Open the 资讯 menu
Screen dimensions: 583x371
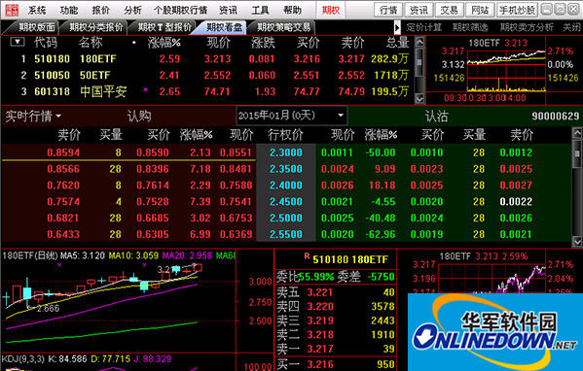point(228,10)
